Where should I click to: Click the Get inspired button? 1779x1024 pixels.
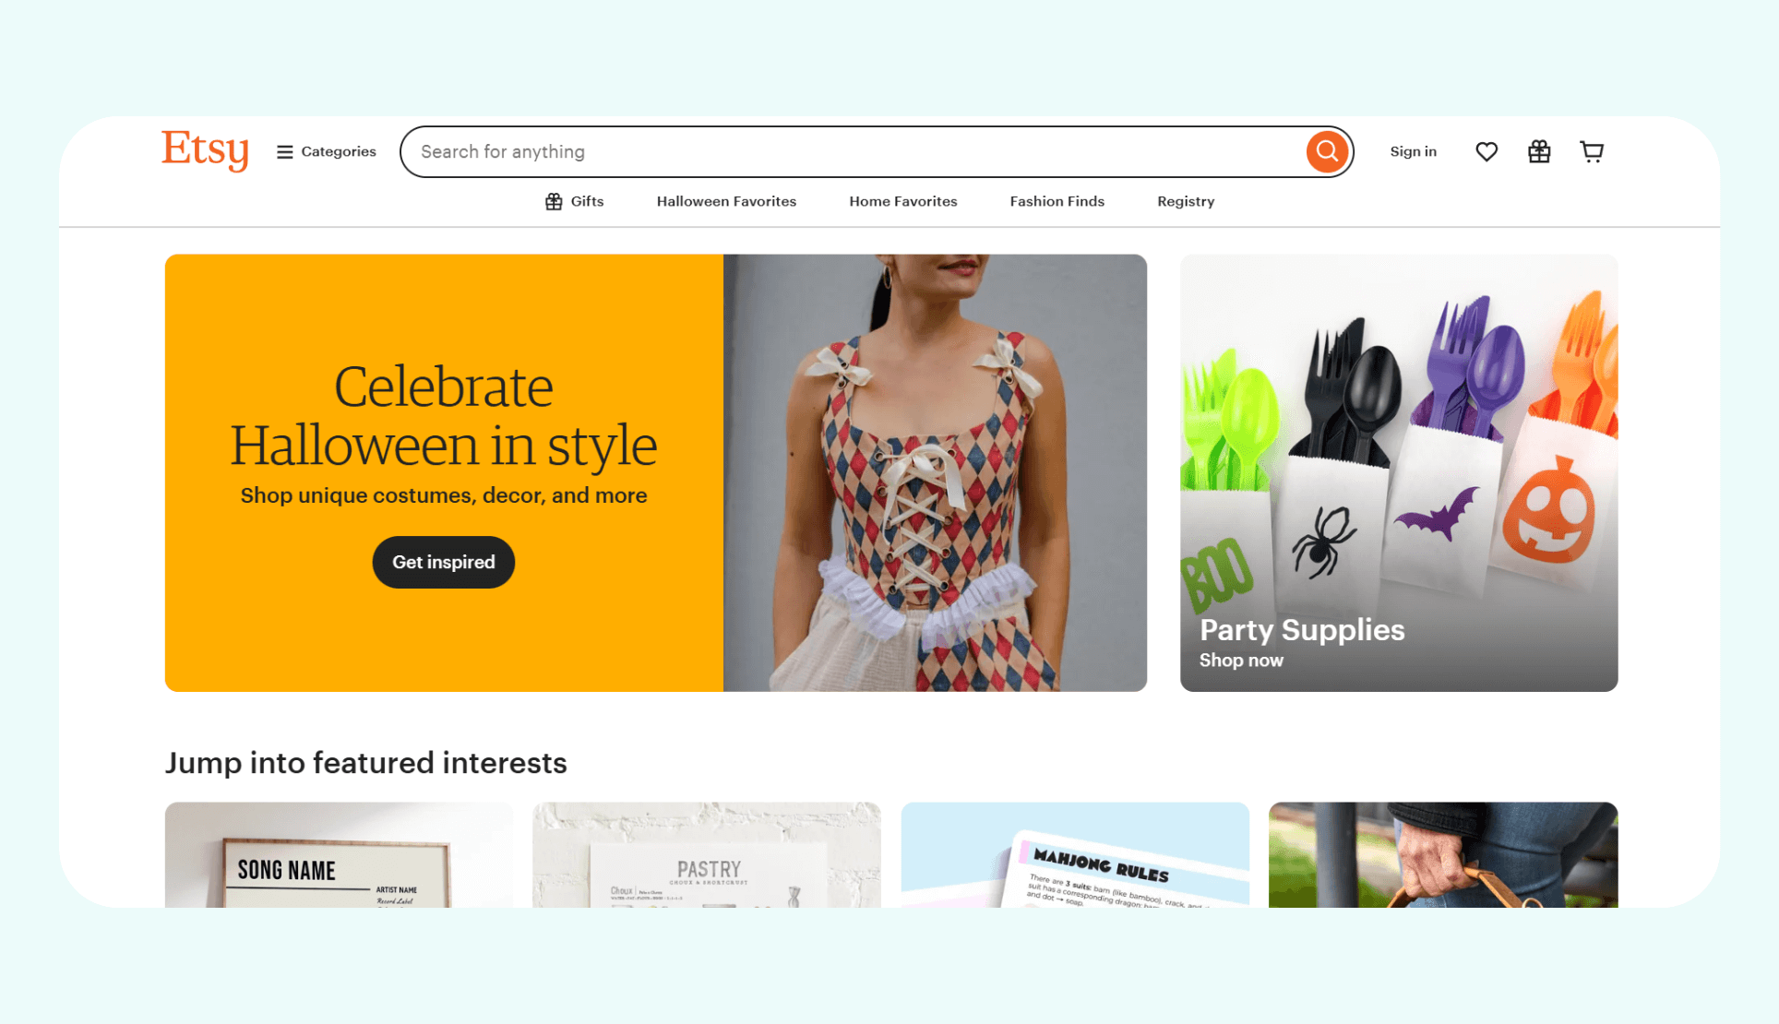tap(444, 562)
